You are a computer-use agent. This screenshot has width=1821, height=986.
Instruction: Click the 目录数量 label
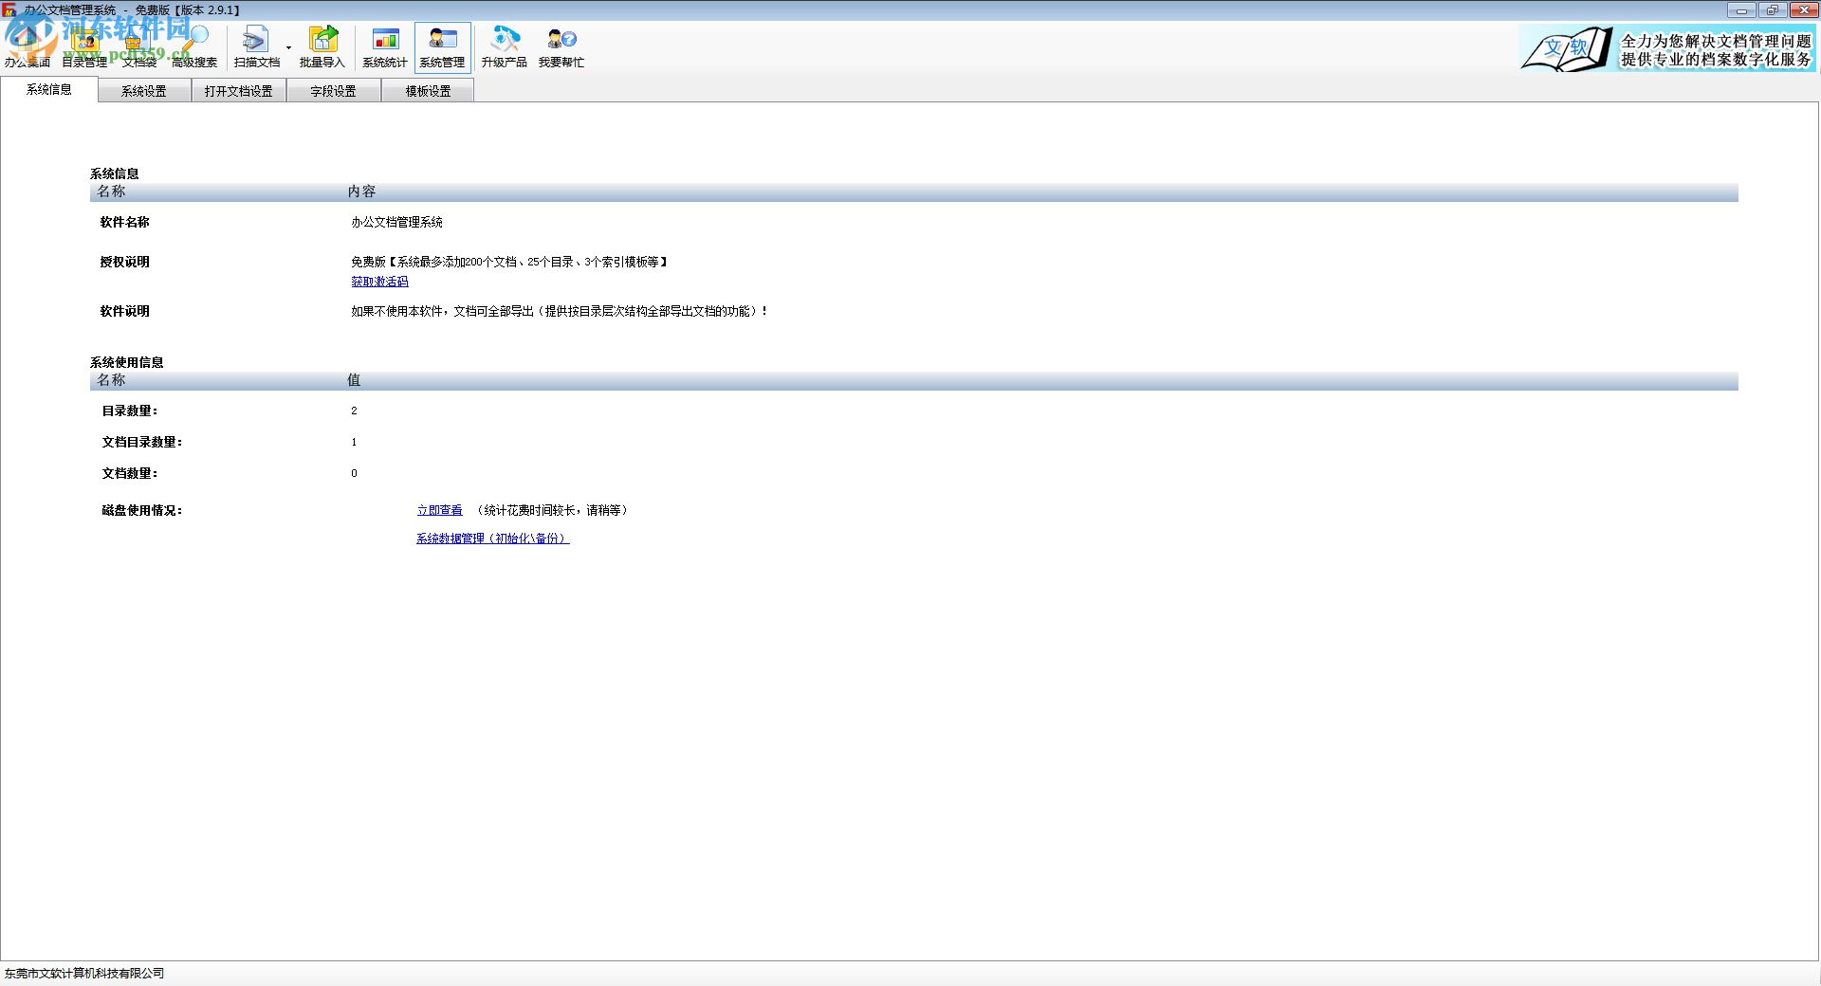[130, 411]
